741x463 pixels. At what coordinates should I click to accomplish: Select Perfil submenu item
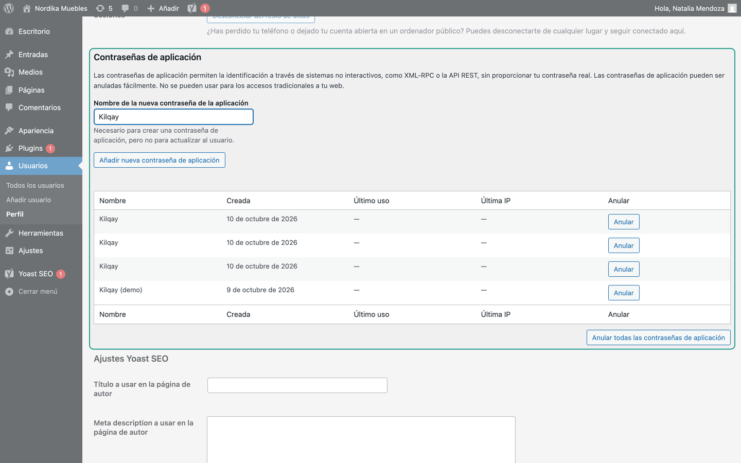pyautogui.click(x=15, y=214)
